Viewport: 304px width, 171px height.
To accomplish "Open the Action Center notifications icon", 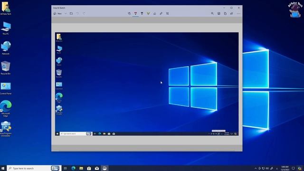I will point(294,168).
